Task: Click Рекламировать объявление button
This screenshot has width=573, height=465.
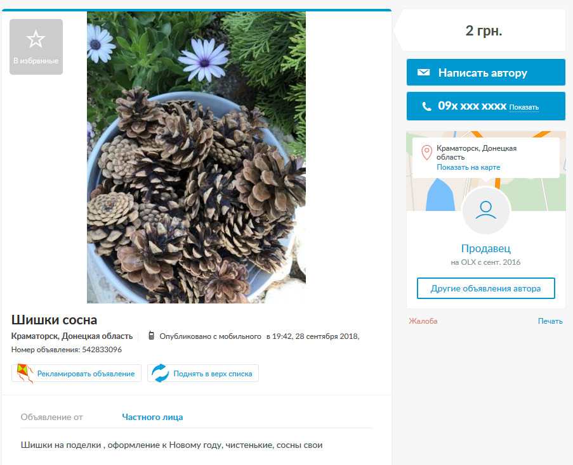Action: pyautogui.click(x=76, y=373)
